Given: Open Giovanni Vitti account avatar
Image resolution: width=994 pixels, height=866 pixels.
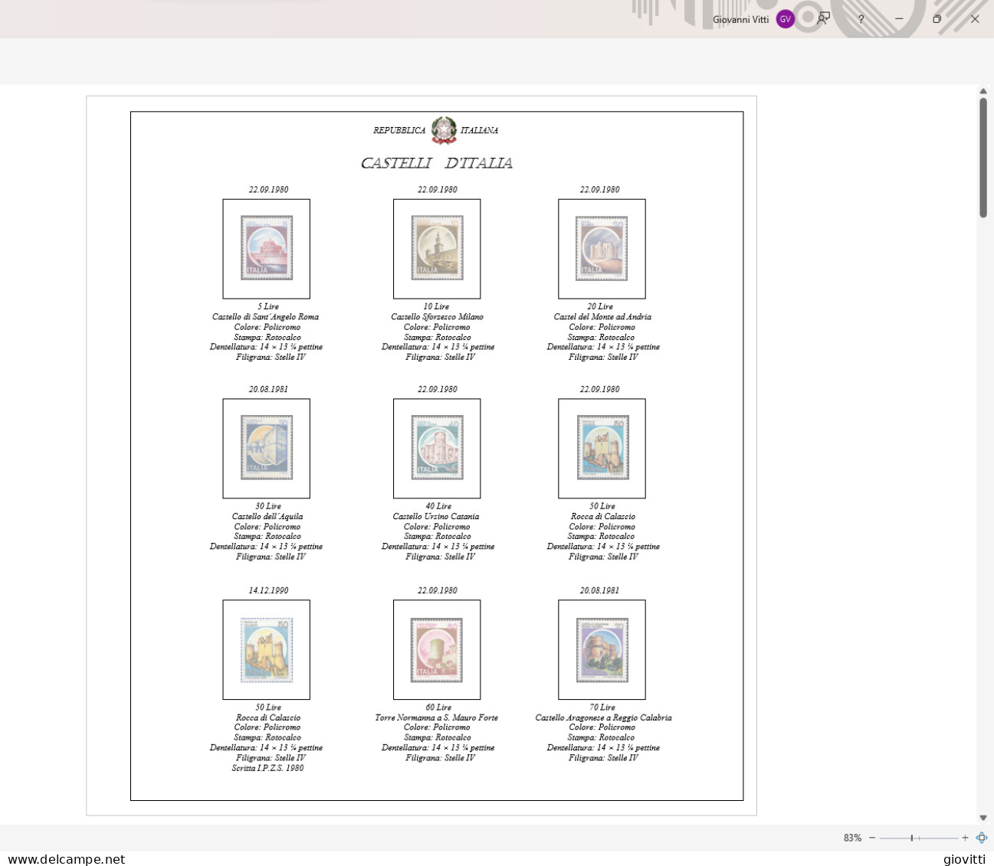Looking at the screenshot, I should tap(786, 19).
